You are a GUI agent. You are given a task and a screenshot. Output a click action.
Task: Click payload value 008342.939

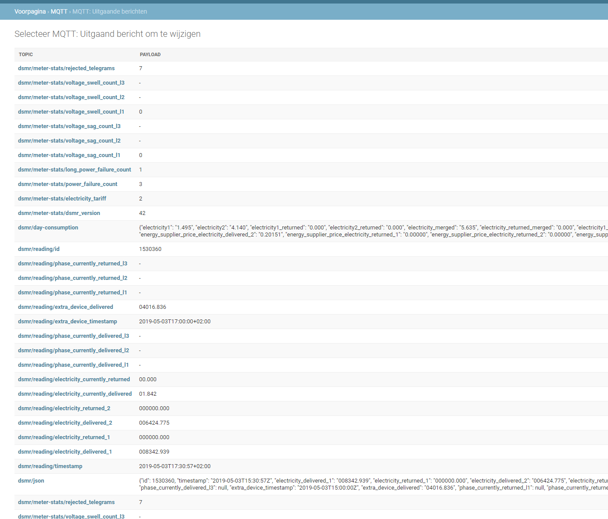(x=154, y=452)
